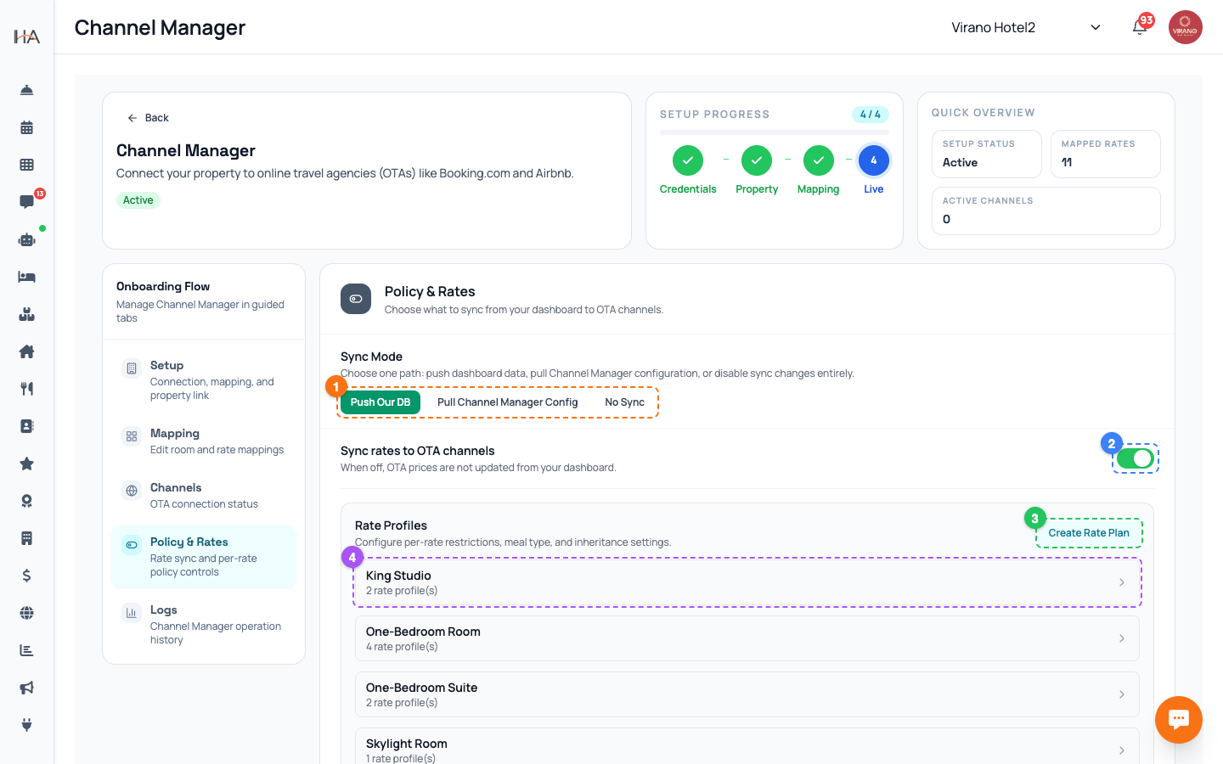Click the orange chat support bubble
Screen dimensions: 1223x764
1178,720
